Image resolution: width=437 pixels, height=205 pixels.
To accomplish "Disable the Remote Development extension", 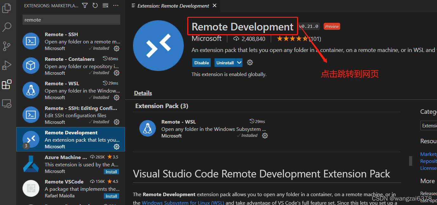I will tap(202, 63).
